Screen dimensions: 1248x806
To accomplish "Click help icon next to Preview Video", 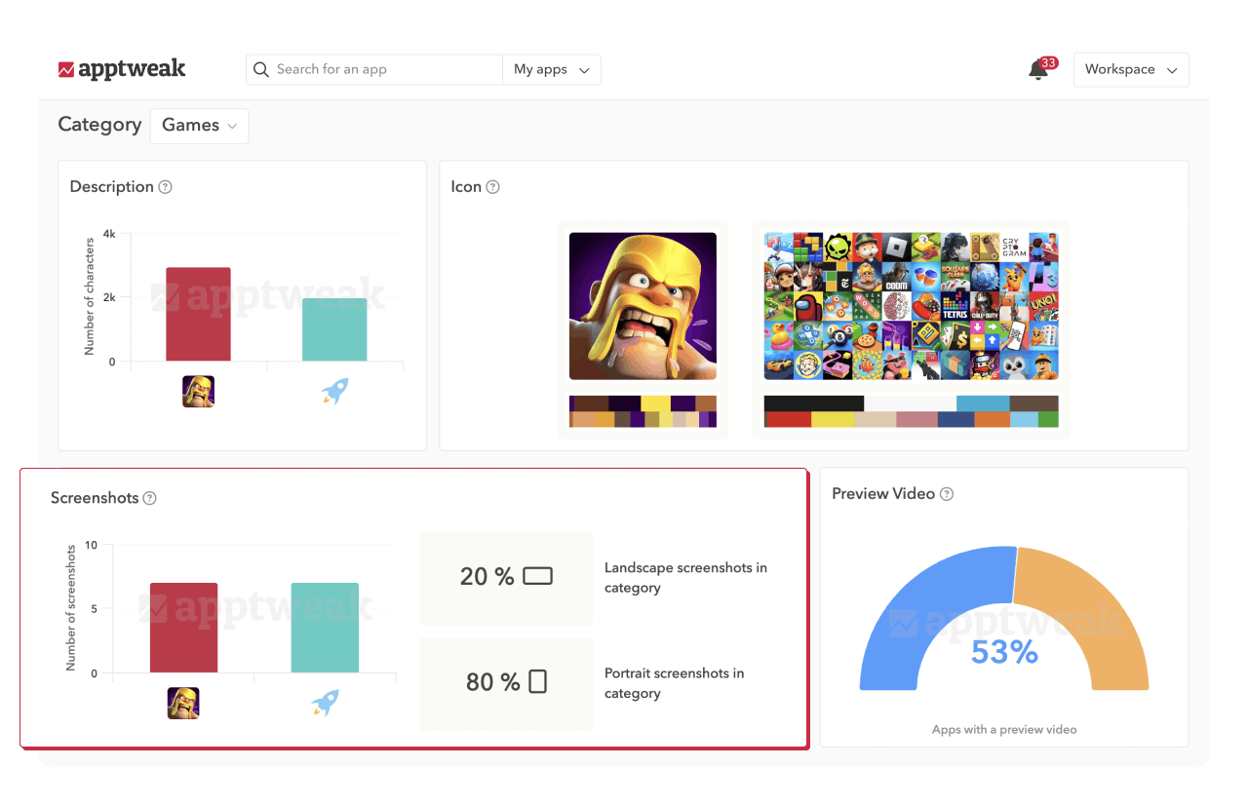I will point(946,494).
